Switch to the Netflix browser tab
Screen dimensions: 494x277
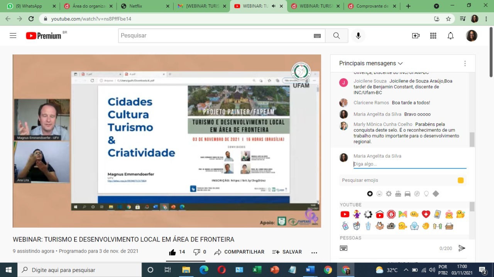[x=144, y=6]
